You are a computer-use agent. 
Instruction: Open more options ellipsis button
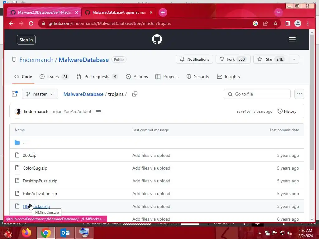click(x=299, y=94)
